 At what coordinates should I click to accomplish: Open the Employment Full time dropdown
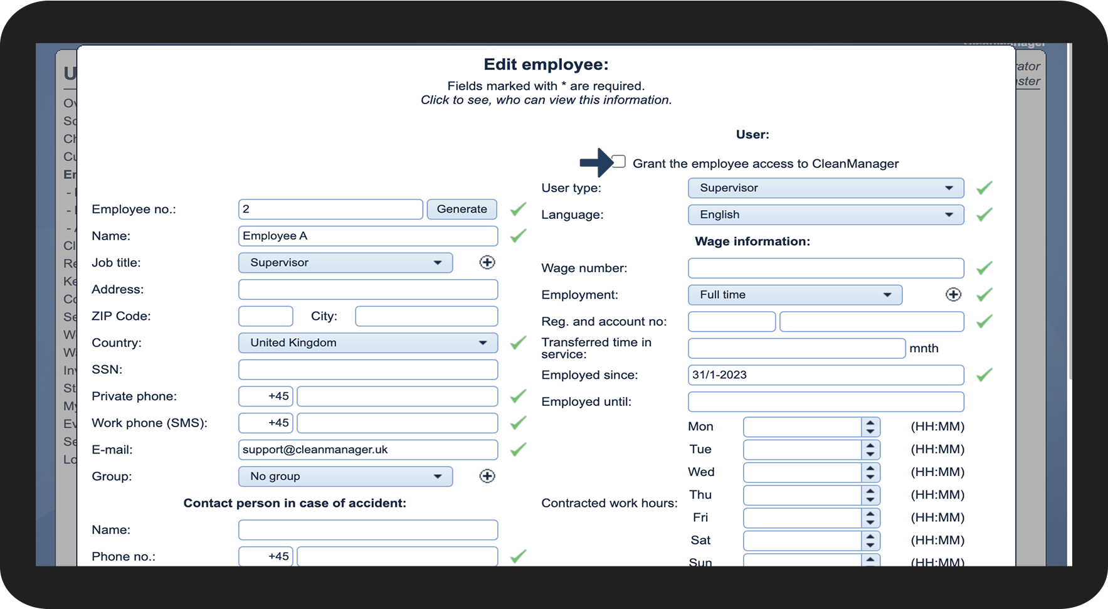coord(794,295)
